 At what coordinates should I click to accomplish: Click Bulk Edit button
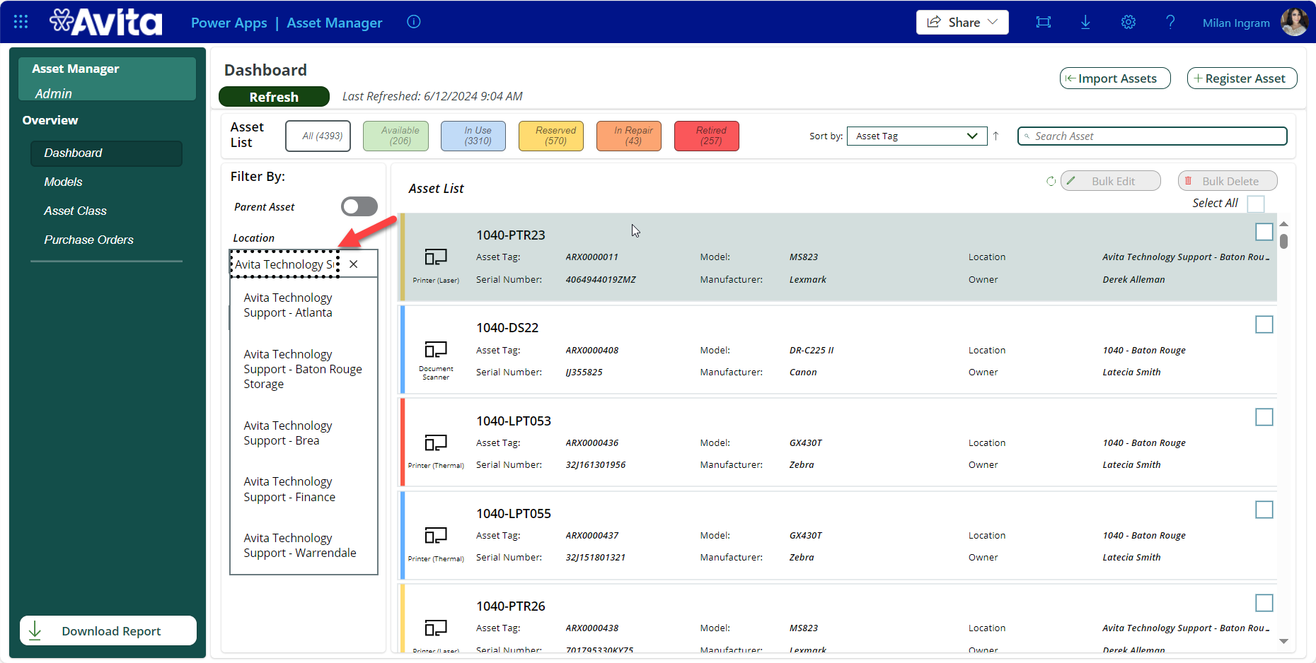tap(1111, 181)
